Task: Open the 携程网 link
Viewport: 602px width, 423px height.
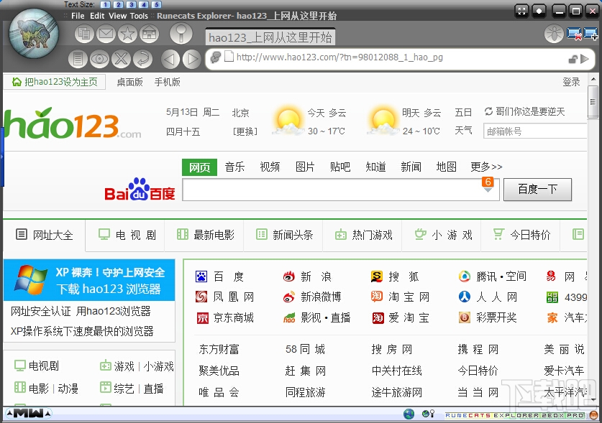Action: tap(478, 349)
